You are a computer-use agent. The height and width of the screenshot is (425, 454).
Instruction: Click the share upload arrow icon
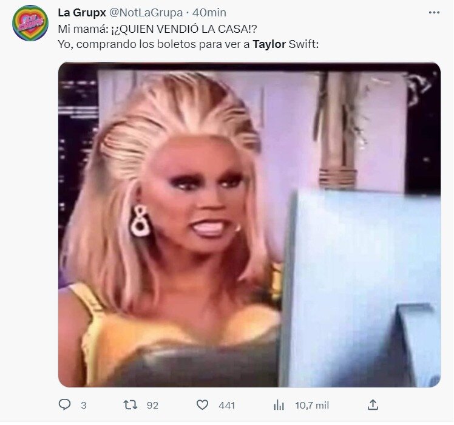(373, 405)
